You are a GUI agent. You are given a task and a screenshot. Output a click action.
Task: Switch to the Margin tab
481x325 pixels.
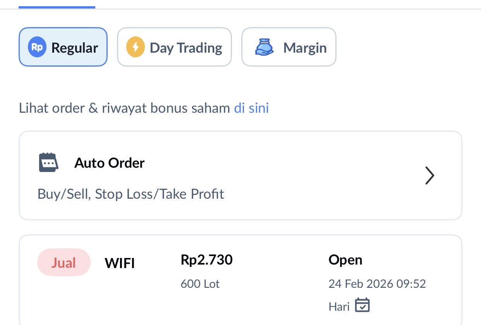[x=305, y=48]
